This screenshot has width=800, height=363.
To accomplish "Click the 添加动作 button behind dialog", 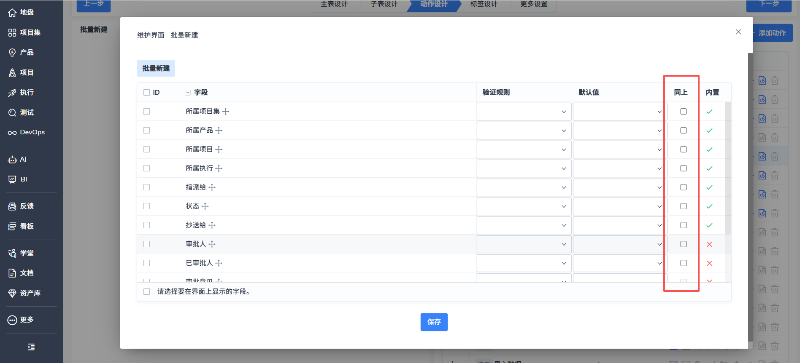I will (772, 33).
